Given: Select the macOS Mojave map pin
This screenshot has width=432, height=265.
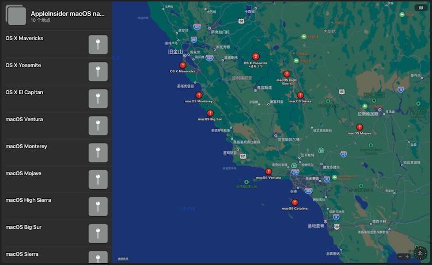Looking at the screenshot, I should coord(359,127).
